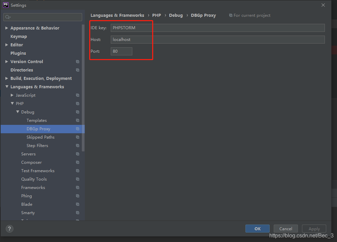Image resolution: width=337 pixels, height=242 pixels.
Task: Click project-level icon next to Step Filters
Action: (77, 146)
